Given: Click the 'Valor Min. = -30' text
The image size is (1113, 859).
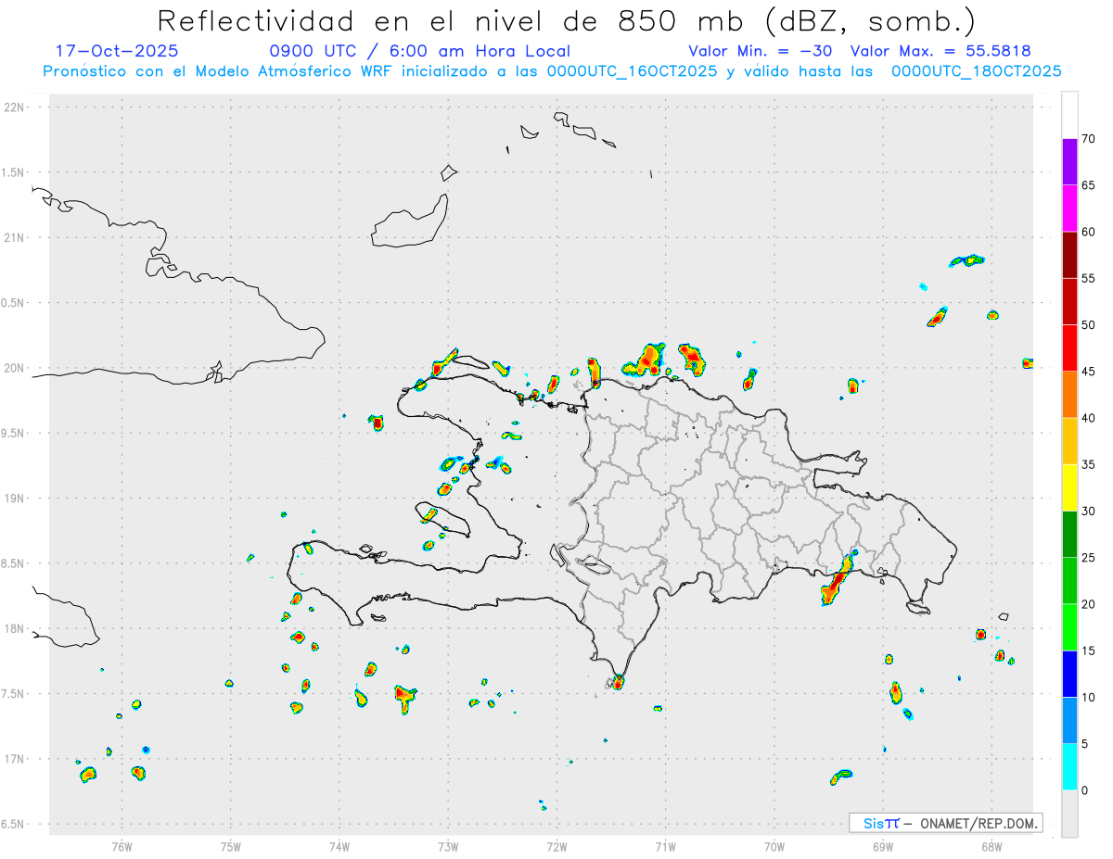Looking at the screenshot, I should coord(761,51).
